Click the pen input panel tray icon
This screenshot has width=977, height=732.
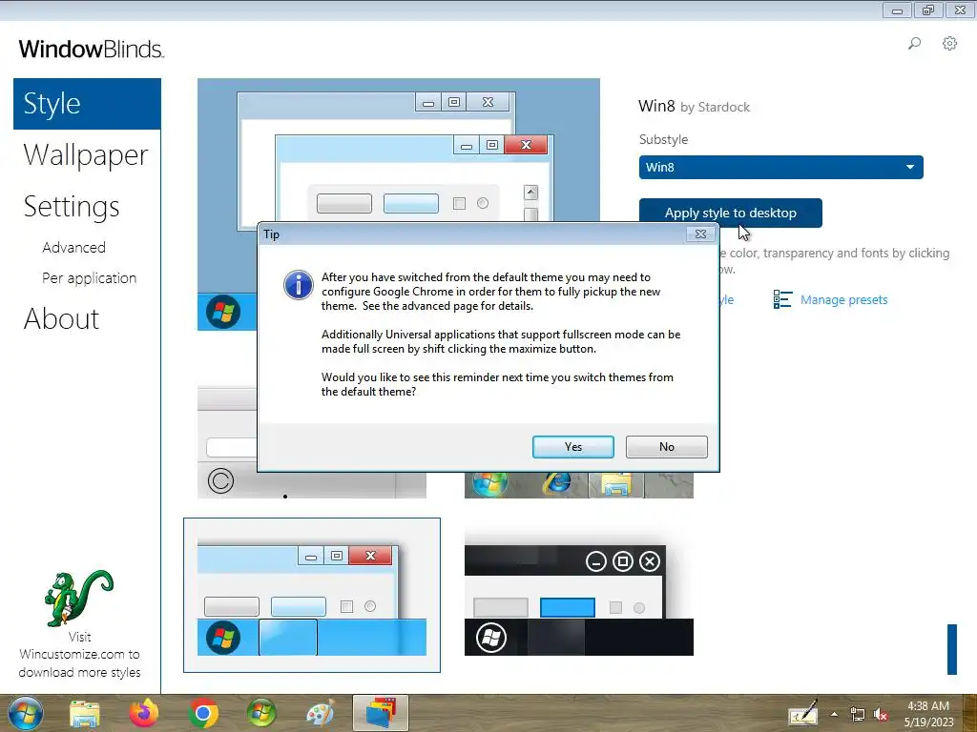coord(802,713)
